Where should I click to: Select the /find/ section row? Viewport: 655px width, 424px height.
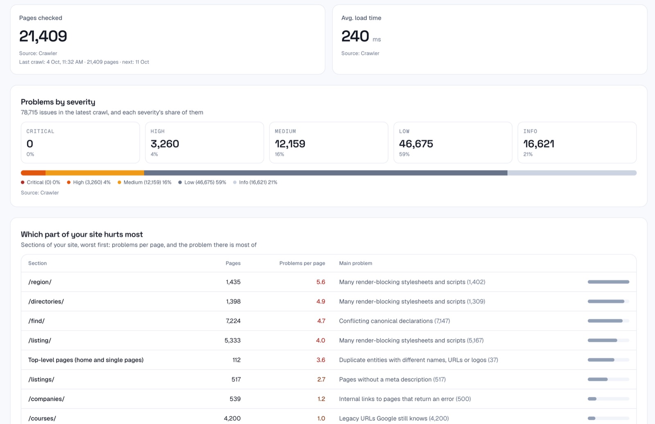[x=329, y=321]
